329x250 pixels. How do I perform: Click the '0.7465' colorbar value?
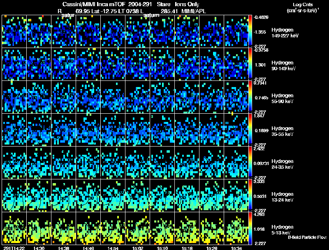click(x=262, y=98)
